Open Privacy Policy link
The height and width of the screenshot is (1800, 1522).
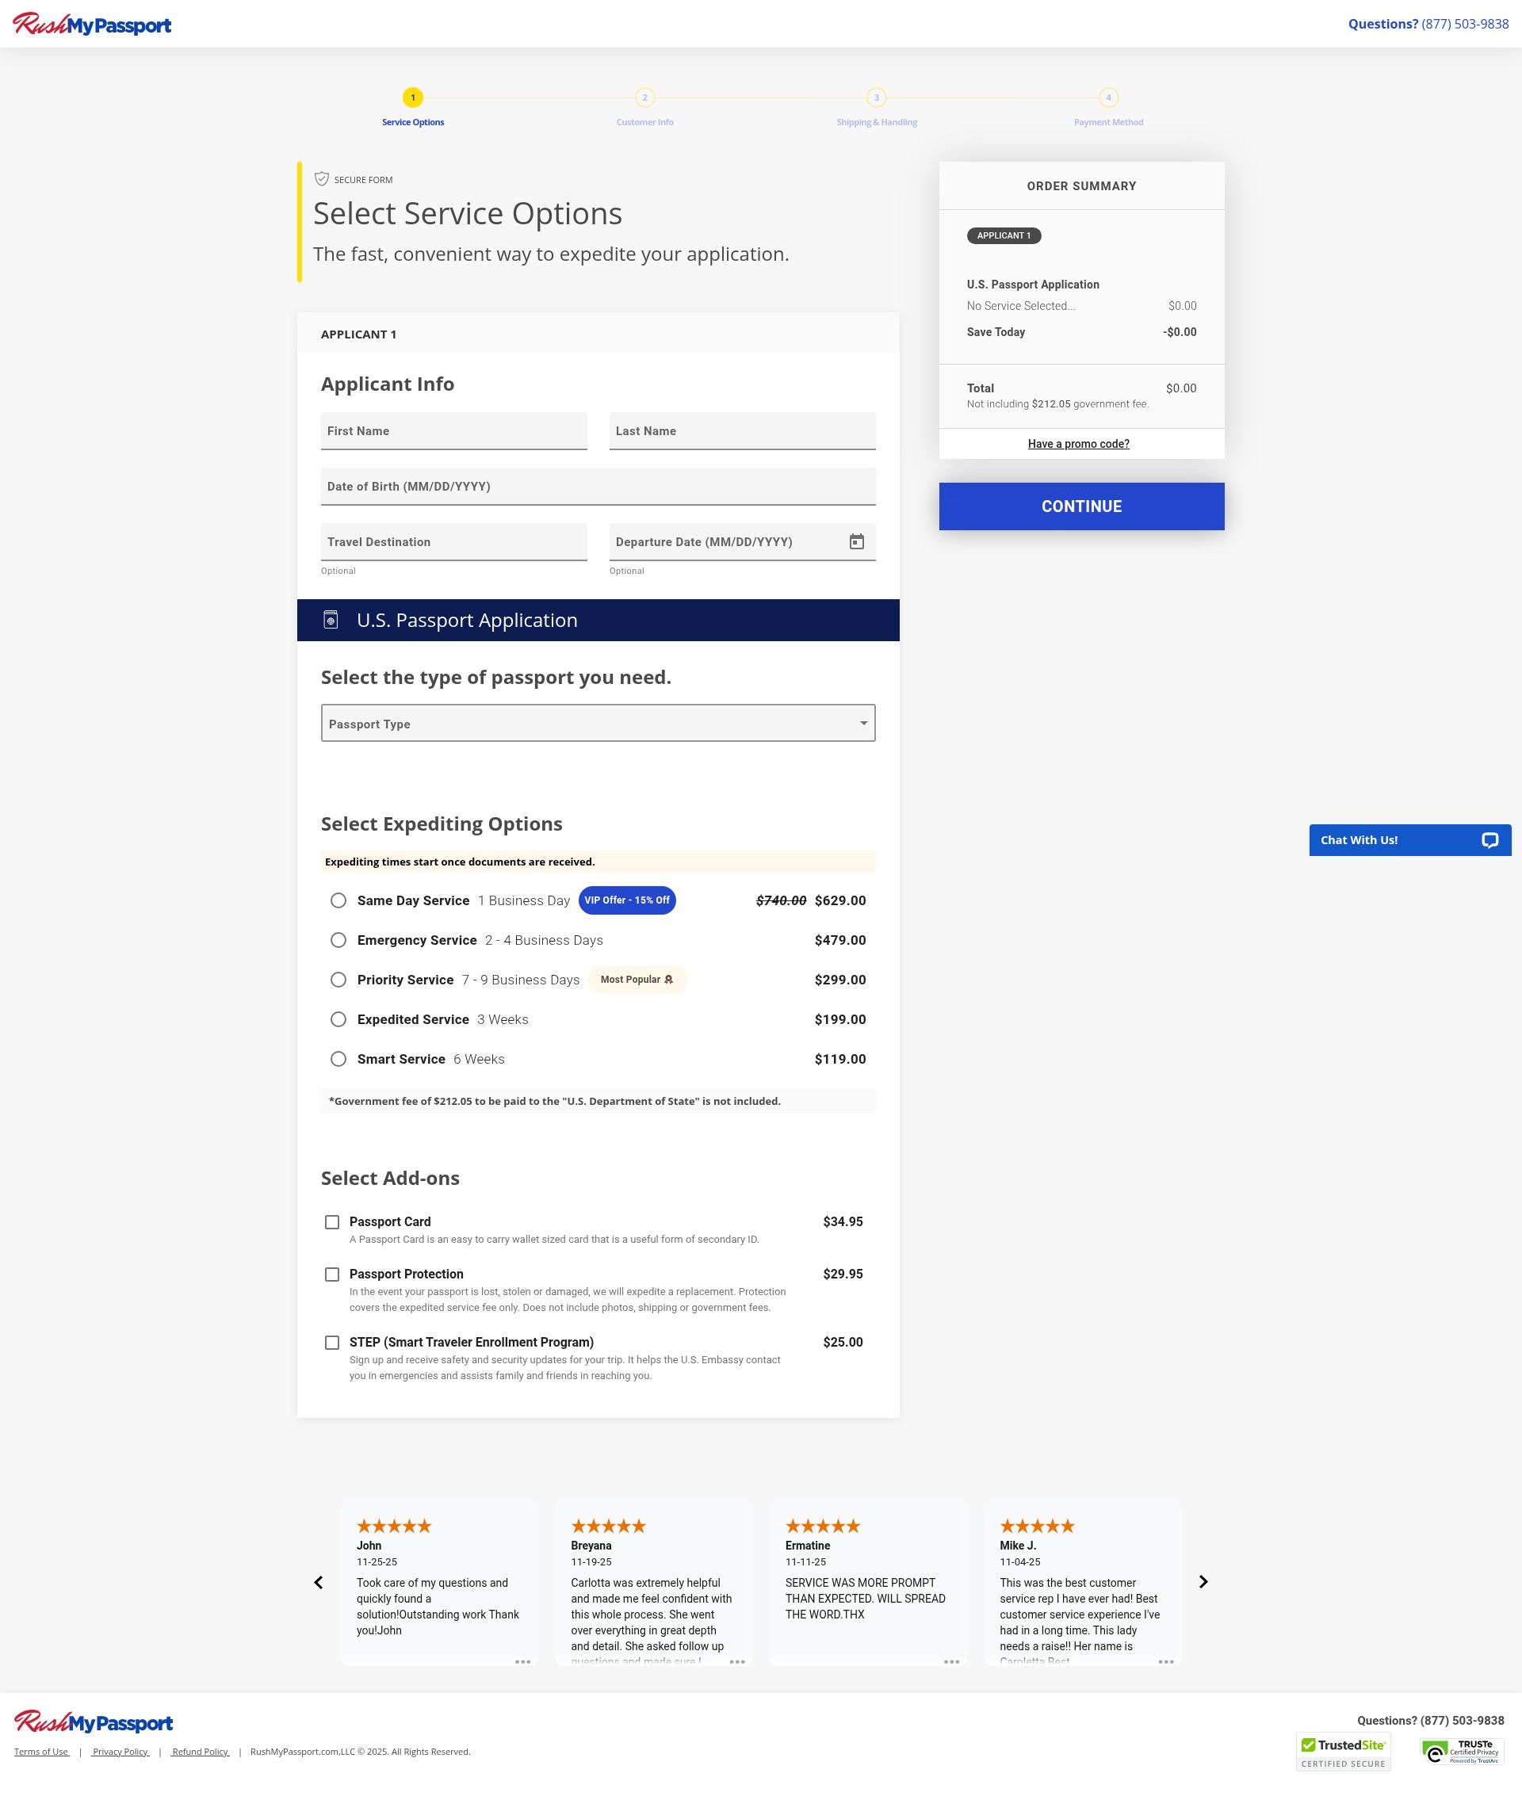[120, 1752]
